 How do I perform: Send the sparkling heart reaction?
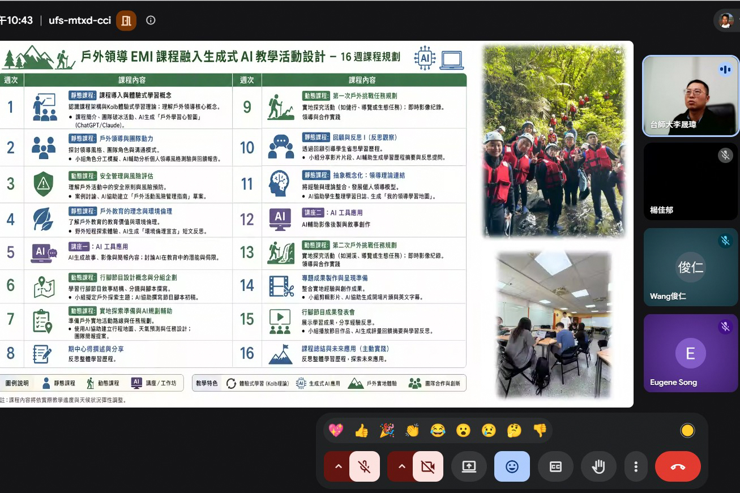click(x=336, y=430)
